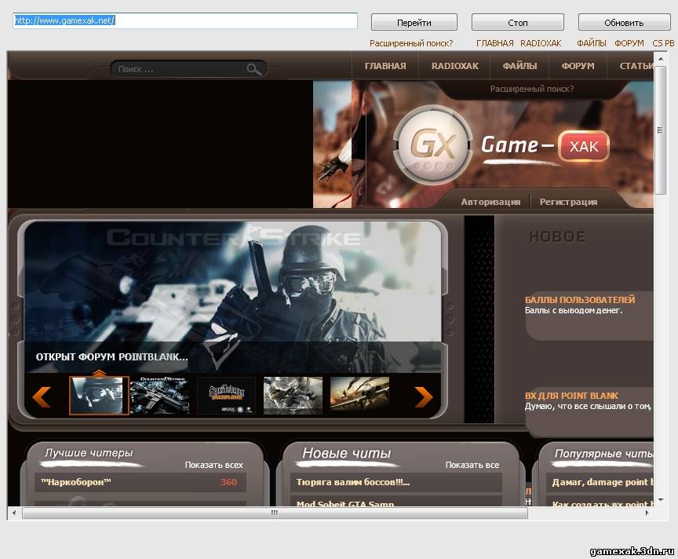Select the fourth battle scene thumbnail
Image resolution: width=678 pixels, height=559 pixels.
(293, 396)
